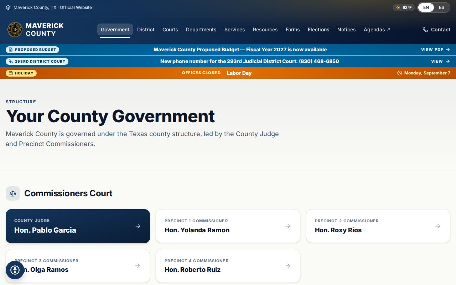The image size is (456, 285).
Task: Open the external Agendas link
Action: (377, 30)
